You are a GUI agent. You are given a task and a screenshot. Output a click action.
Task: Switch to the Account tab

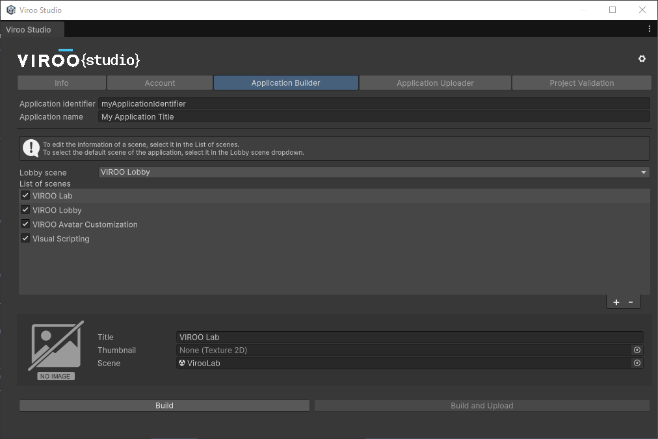(x=160, y=83)
